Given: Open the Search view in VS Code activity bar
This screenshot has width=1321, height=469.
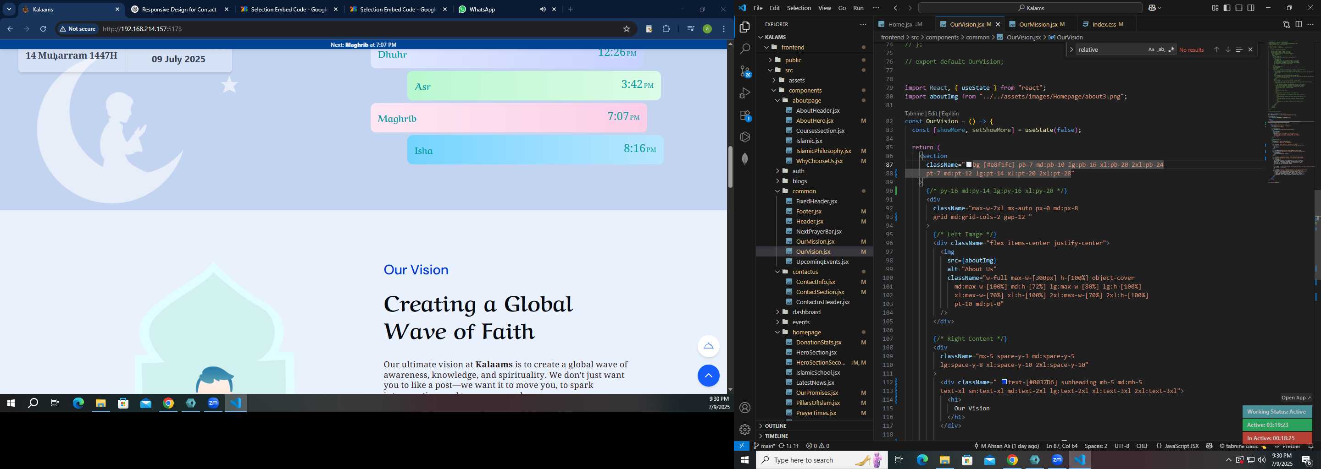Looking at the screenshot, I should click(x=745, y=49).
